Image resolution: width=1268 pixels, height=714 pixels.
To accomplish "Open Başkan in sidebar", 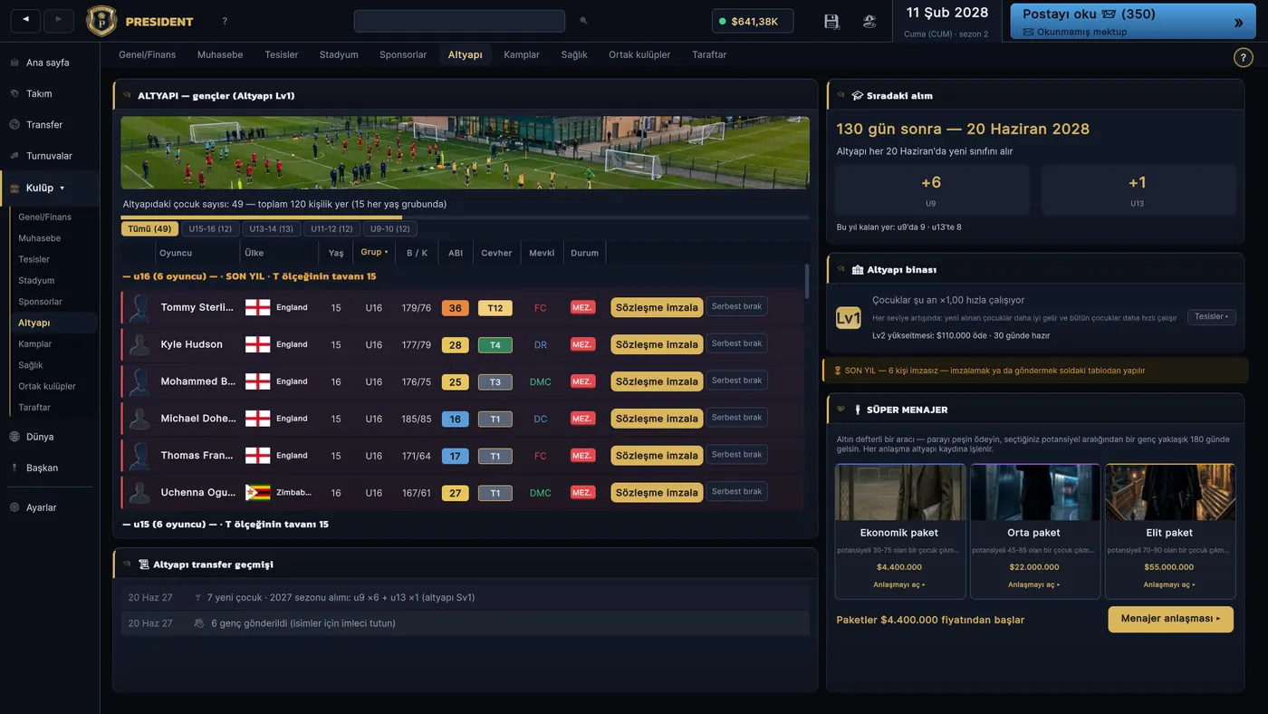I will point(42,468).
